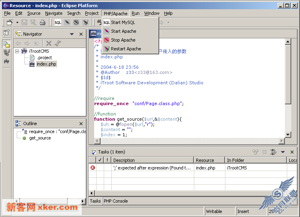
Task: Click the Start Apache toolbar icon
Action: pos(67,22)
